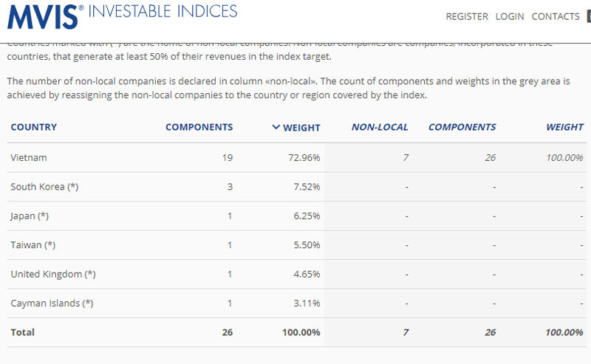
Task: Click the Total row label
Action: pos(22,332)
